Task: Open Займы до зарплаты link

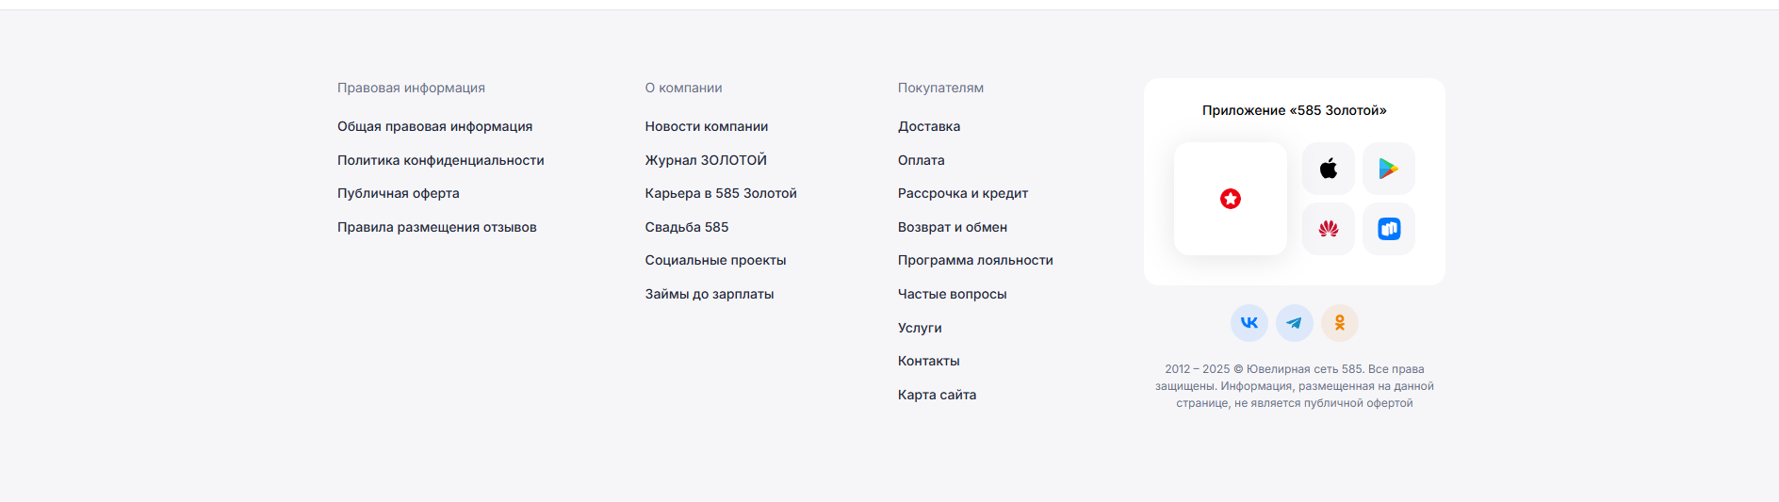Action: point(710,294)
